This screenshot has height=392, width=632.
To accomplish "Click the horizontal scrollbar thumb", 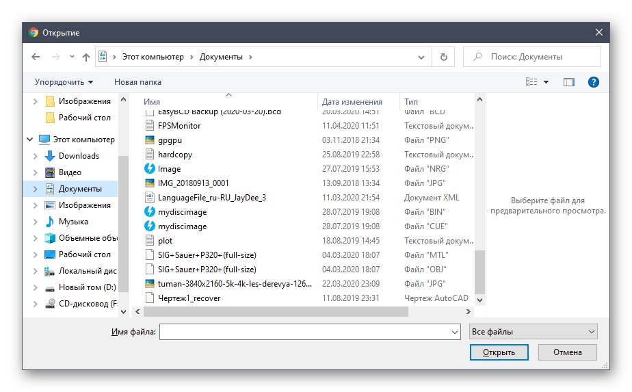I will pyautogui.click(x=276, y=312).
